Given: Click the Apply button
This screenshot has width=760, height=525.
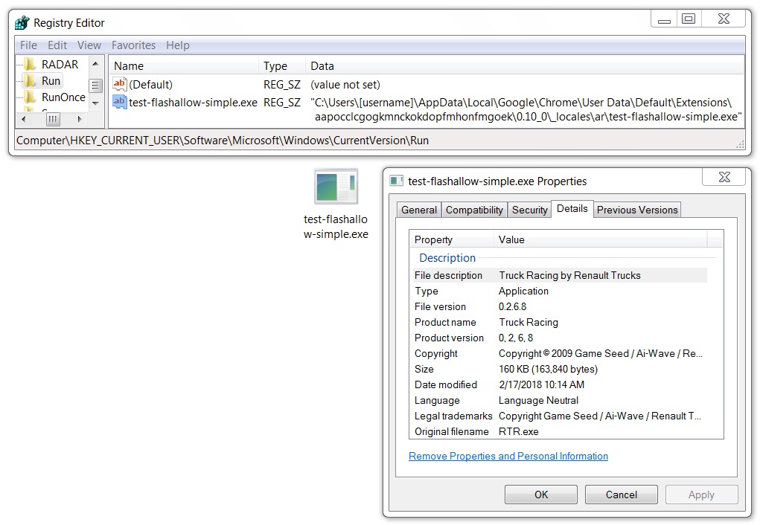Looking at the screenshot, I should [x=701, y=495].
